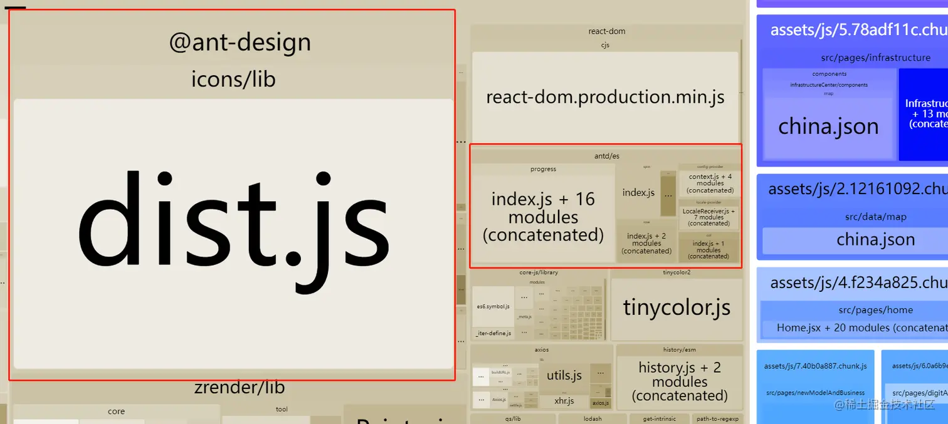Select the zrender/lib group header
Screen dimensions: 948x424
240,388
